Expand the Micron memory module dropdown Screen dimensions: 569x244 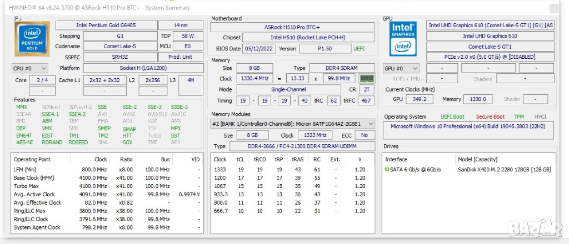(371, 124)
